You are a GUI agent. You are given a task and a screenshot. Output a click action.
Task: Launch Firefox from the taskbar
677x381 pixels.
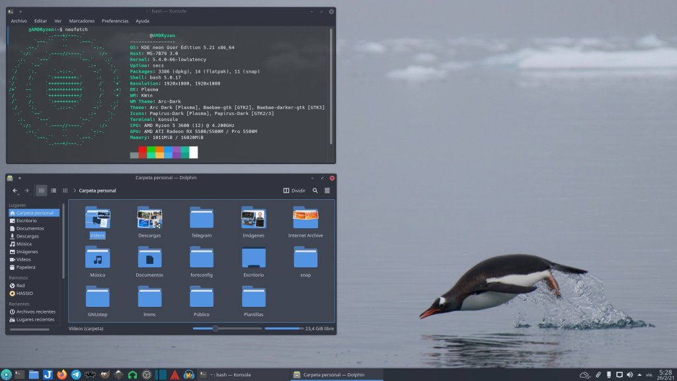[62, 374]
